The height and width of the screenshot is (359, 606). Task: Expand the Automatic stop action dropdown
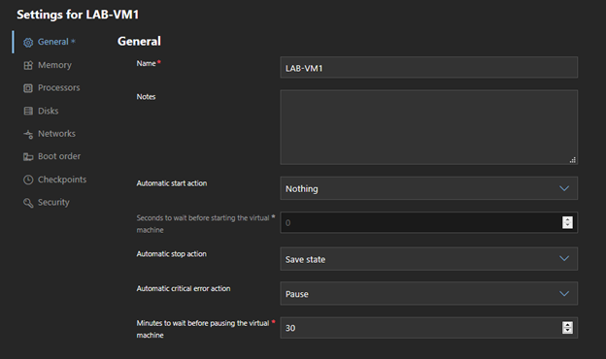[x=428, y=259]
